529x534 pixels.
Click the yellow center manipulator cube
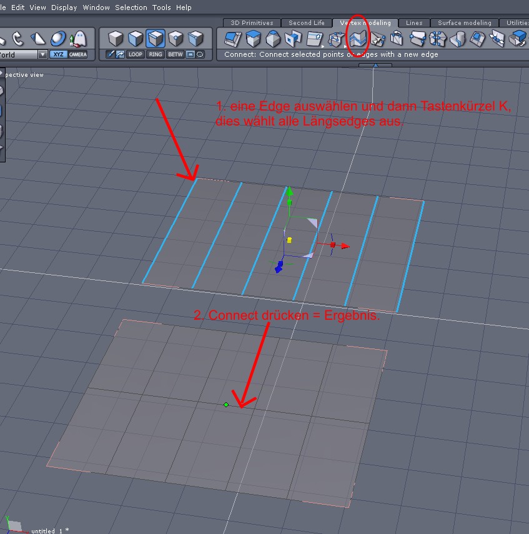tap(289, 240)
